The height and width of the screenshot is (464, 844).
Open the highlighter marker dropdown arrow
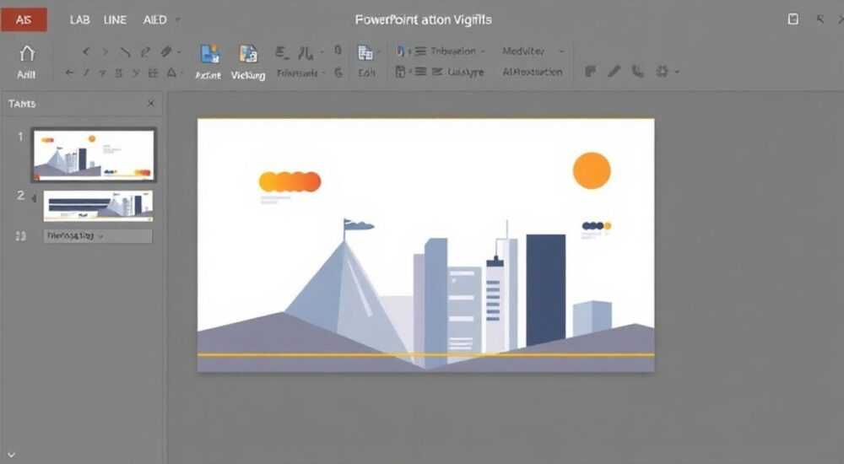click(179, 52)
